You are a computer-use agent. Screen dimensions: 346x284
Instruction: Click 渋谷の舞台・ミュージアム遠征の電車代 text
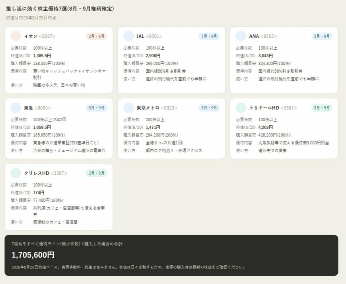coord(69,150)
